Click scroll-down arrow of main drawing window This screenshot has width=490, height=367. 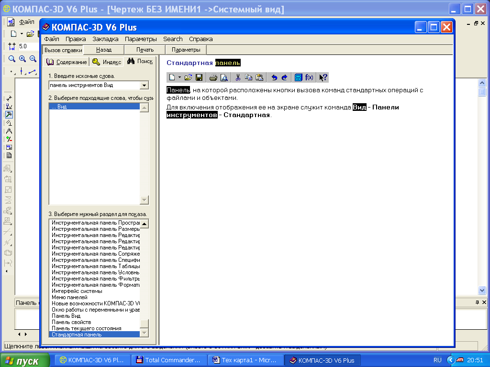coord(482,290)
